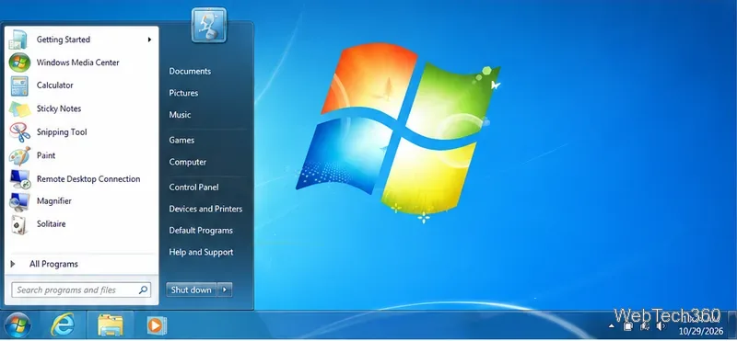Open Documents from the Start menu
The image size is (737, 341).
[x=190, y=72]
